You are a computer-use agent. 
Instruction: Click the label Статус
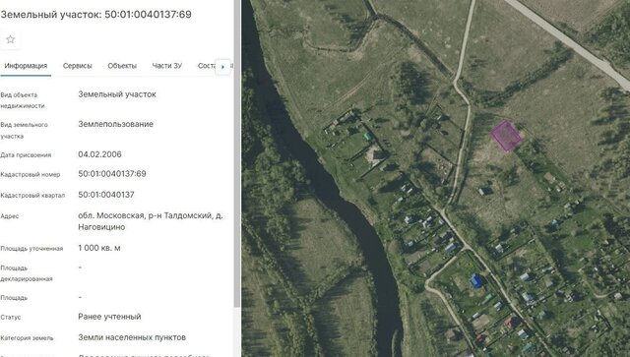11,318
